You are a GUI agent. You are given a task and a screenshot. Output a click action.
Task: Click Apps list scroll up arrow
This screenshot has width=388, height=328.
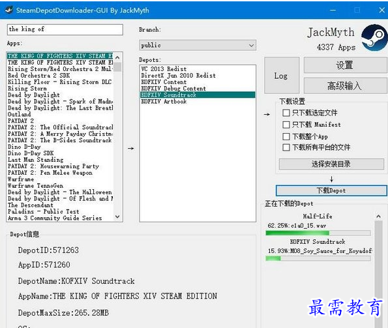click(x=117, y=57)
